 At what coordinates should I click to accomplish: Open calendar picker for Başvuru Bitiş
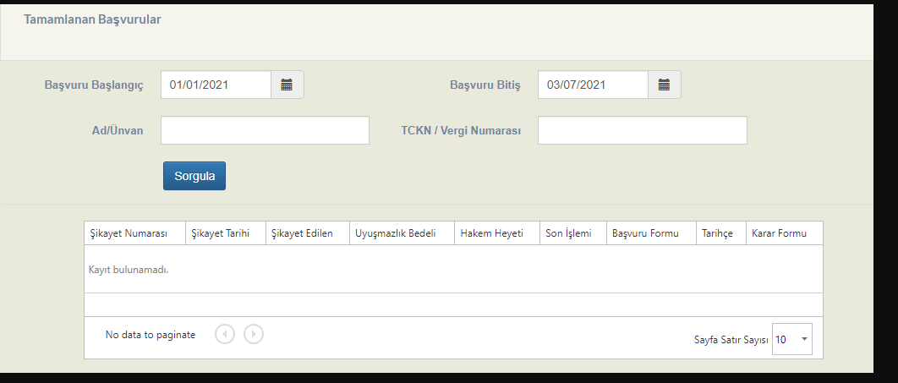(x=665, y=85)
